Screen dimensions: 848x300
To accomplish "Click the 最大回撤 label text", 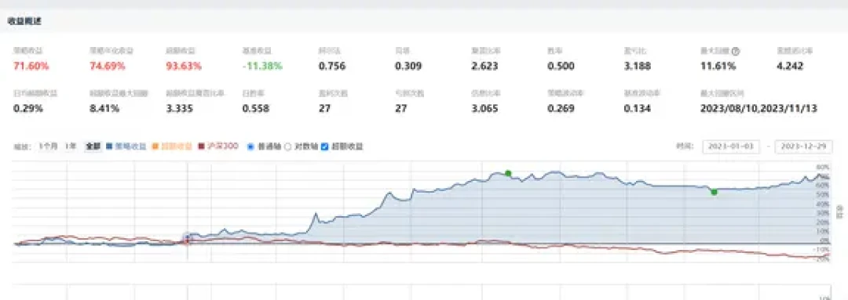I will tap(715, 51).
